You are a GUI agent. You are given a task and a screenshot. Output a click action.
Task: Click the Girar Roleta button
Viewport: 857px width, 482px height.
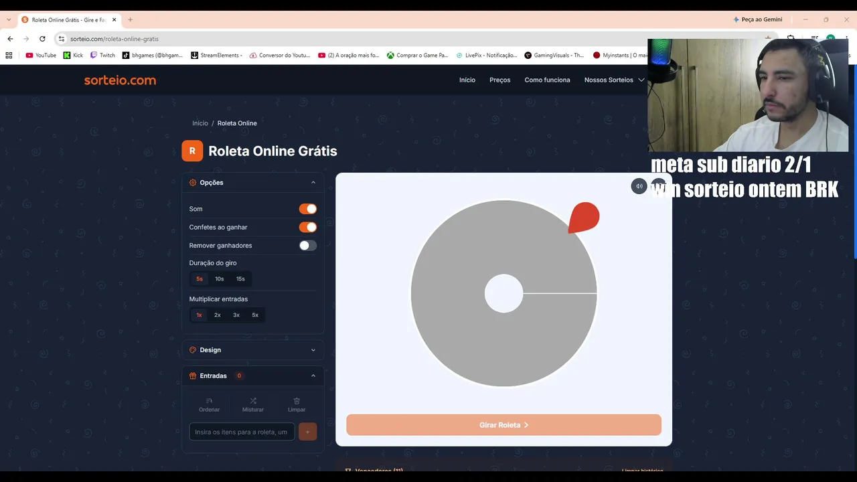pos(503,425)
